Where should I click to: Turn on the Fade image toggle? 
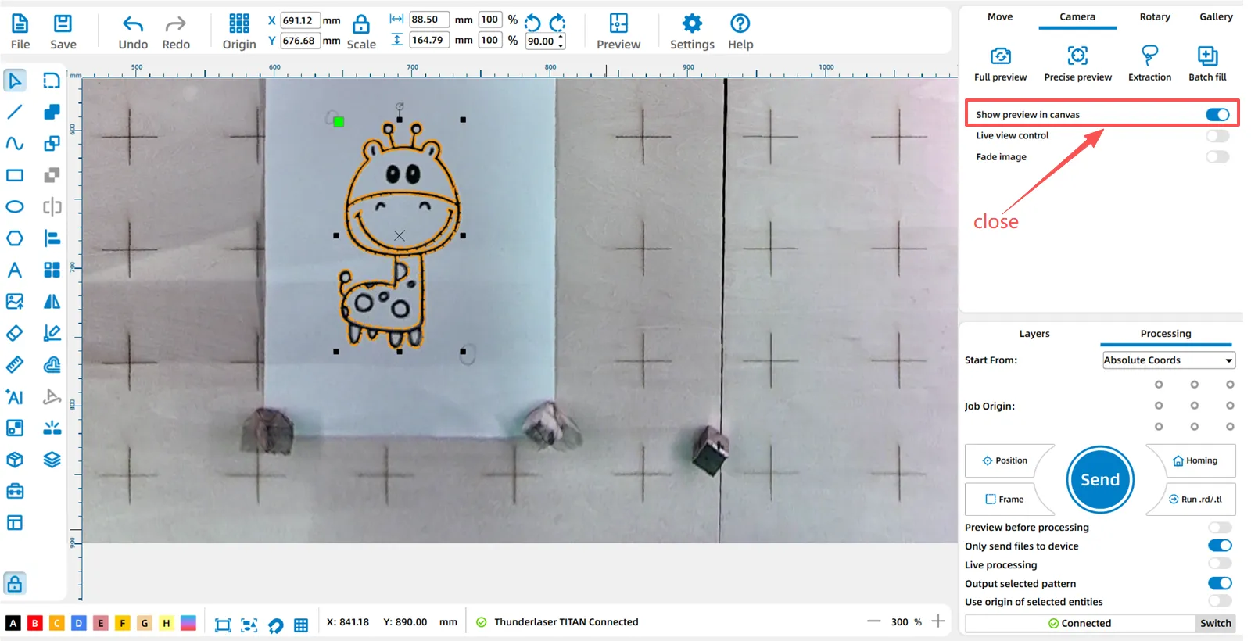pyautogui.click(x=1217, y=157)
